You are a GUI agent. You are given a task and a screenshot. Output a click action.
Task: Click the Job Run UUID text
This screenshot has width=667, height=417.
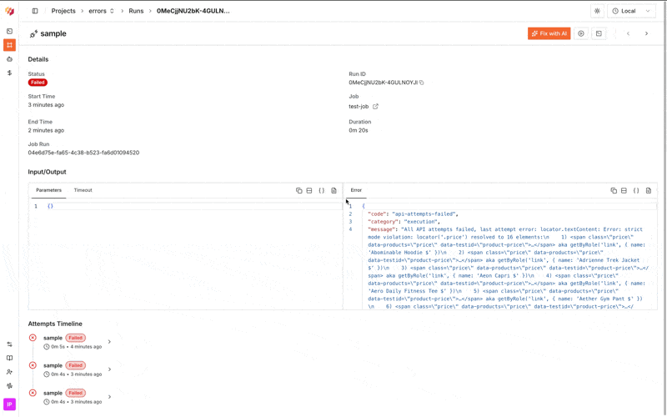point(83,153)
